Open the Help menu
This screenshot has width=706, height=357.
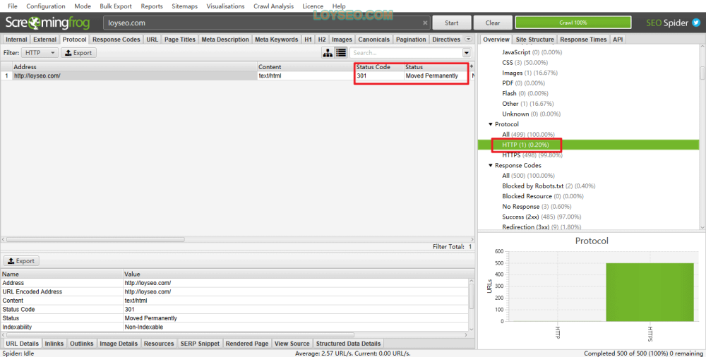(339, 6)
